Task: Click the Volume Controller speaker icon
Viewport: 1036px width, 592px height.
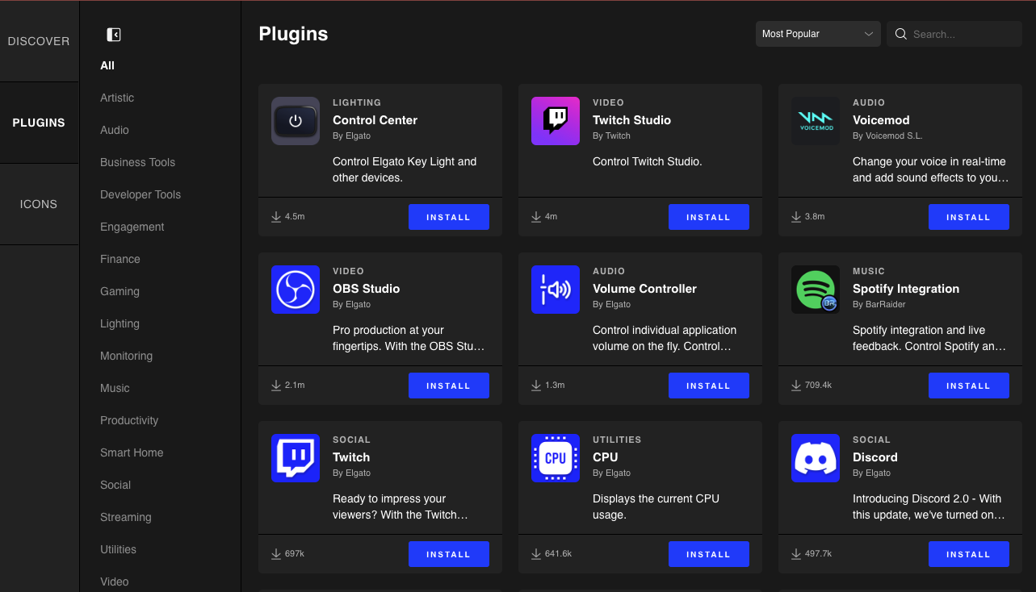Action: pyautogui.click(x=556, y=290)
